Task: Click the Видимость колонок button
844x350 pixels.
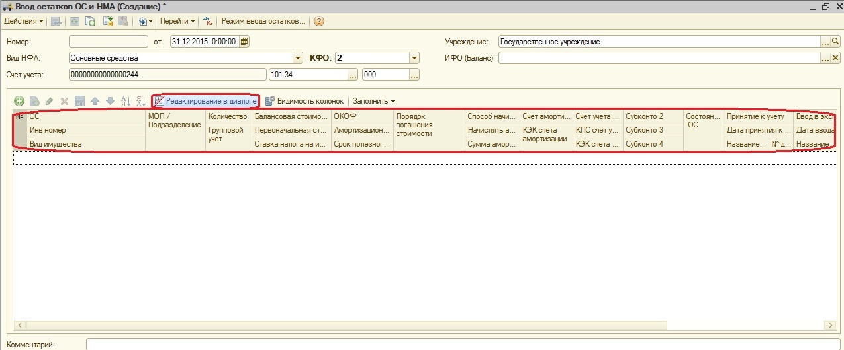Action: click(x=305, y=101)
